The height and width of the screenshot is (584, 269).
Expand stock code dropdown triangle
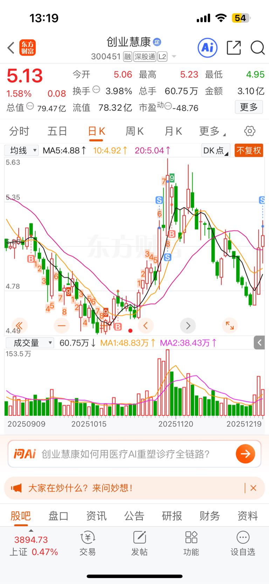(174, 57)
